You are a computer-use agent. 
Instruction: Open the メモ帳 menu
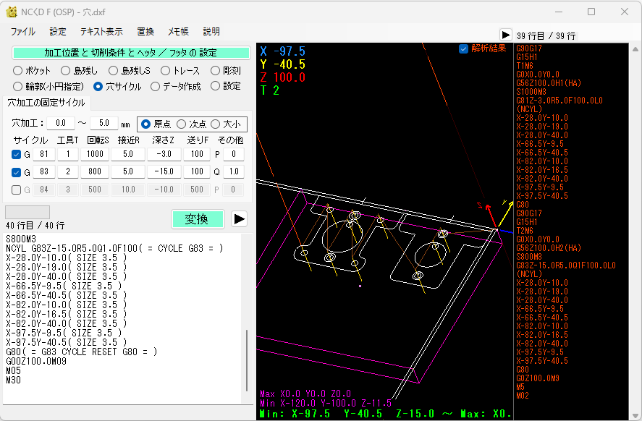[178, 32]
